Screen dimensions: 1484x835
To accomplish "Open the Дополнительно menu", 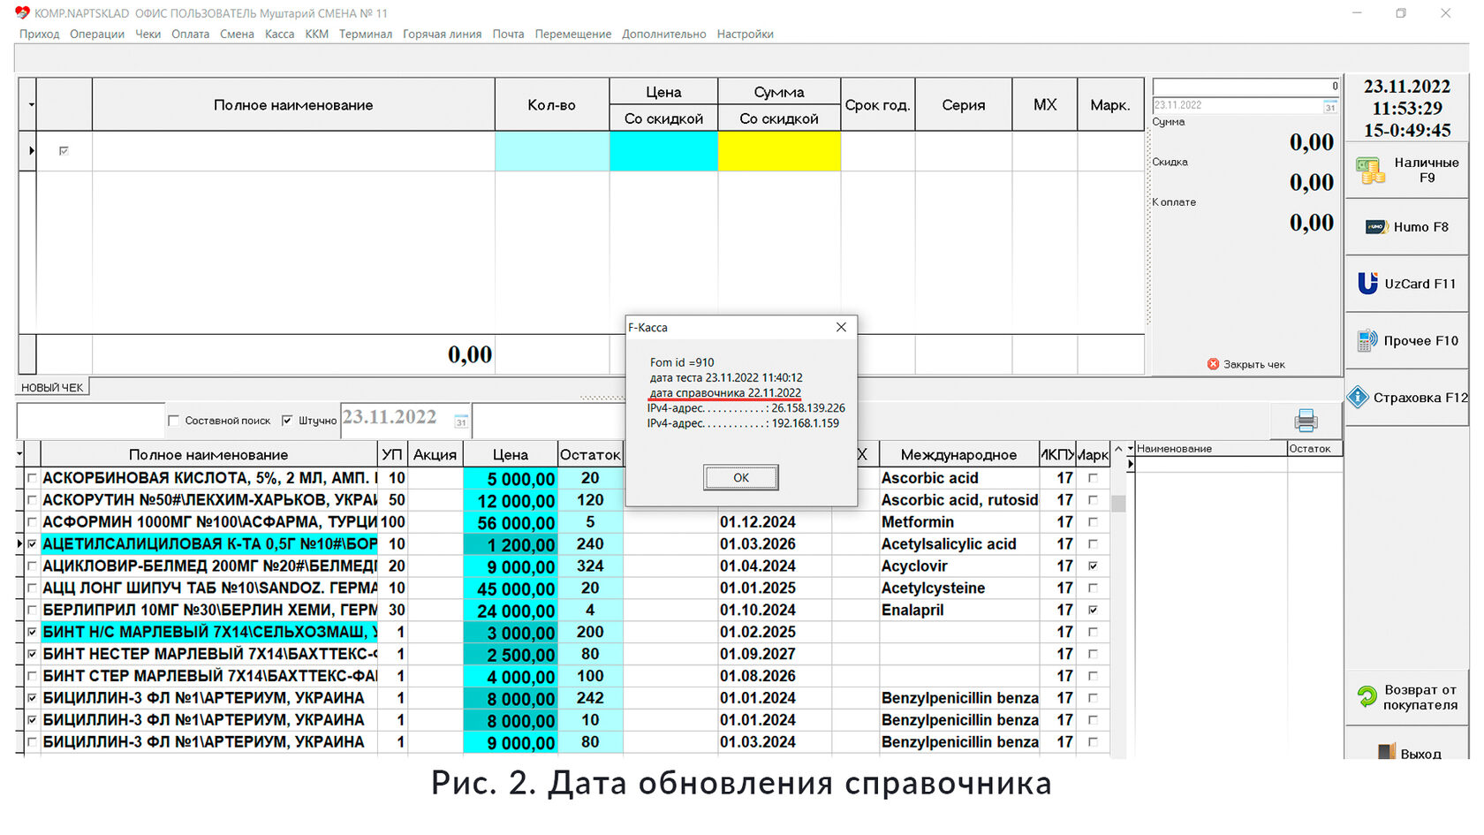I will tap(663, 34).
